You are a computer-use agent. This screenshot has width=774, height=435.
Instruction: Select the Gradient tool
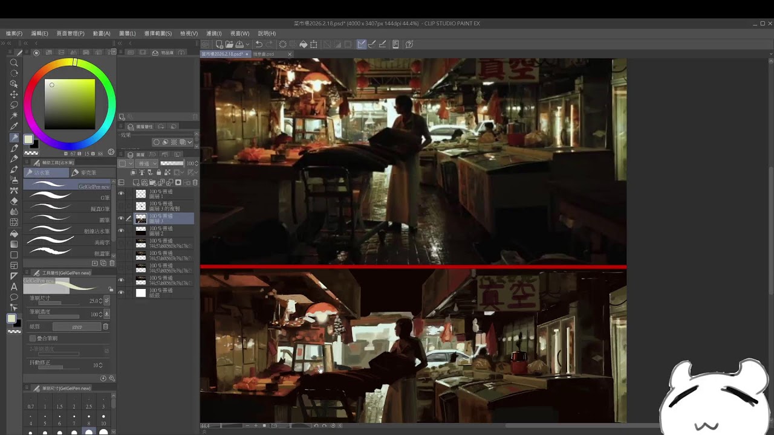tap(14, 244)
